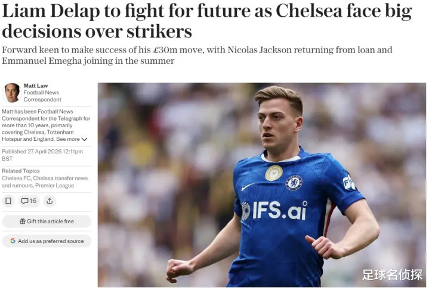Click the chevron arrow beside See more
This screenshot has height=289, width=429.
(x=84, y=139)
